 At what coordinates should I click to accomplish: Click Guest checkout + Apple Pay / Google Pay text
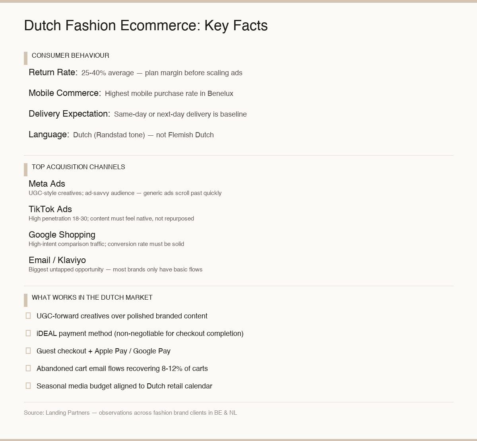(x=103, y=351)
